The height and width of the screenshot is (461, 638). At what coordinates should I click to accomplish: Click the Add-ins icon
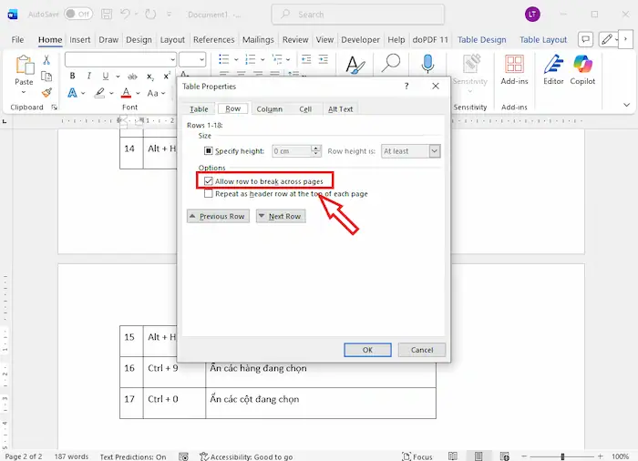(x=515, y=68)
